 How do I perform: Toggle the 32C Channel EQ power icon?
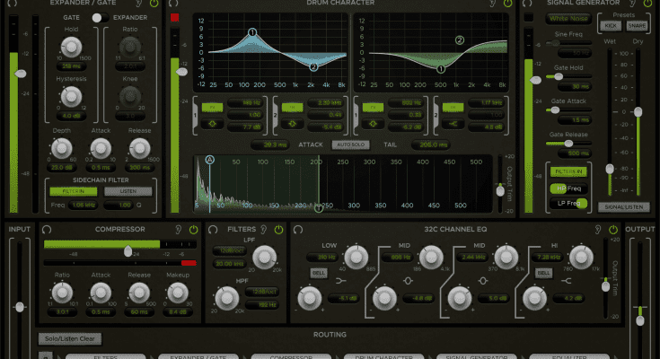[x=613, y=230]
